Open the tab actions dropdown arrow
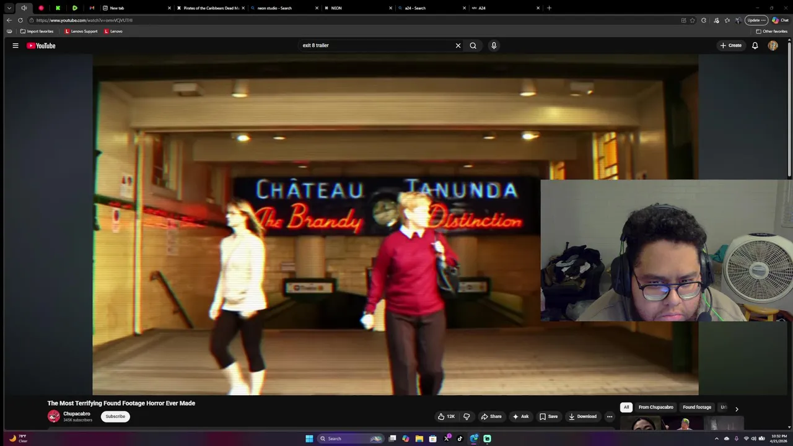 [9, 8]
